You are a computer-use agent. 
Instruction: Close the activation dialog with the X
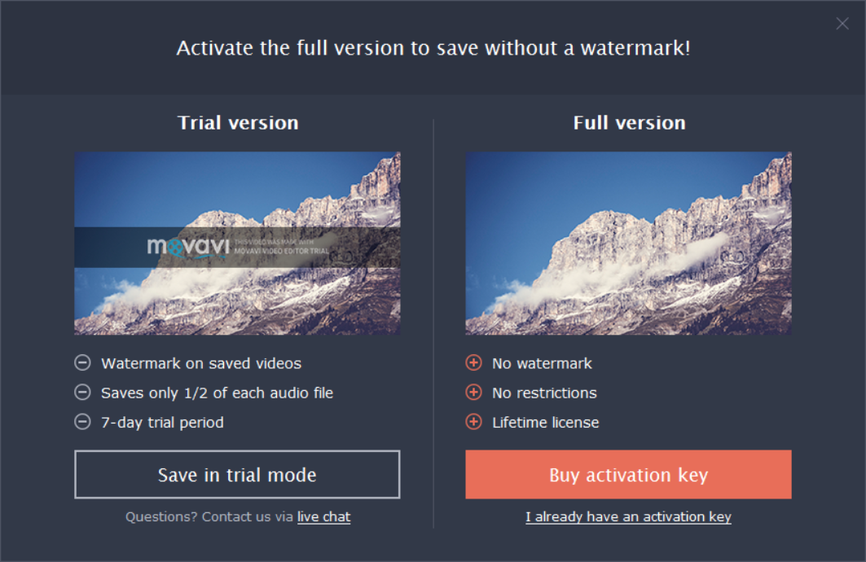point(842,23)
